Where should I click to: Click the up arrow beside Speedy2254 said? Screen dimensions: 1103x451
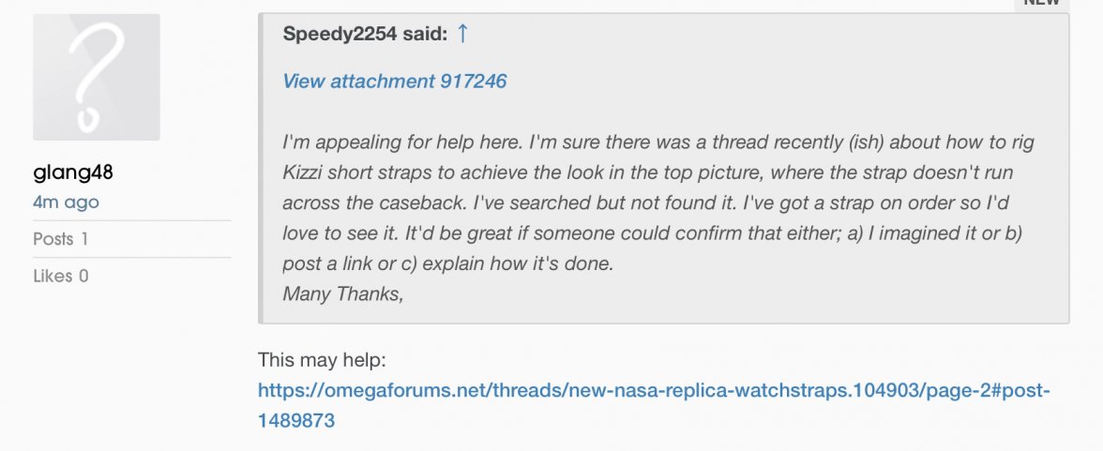(462, 35)
